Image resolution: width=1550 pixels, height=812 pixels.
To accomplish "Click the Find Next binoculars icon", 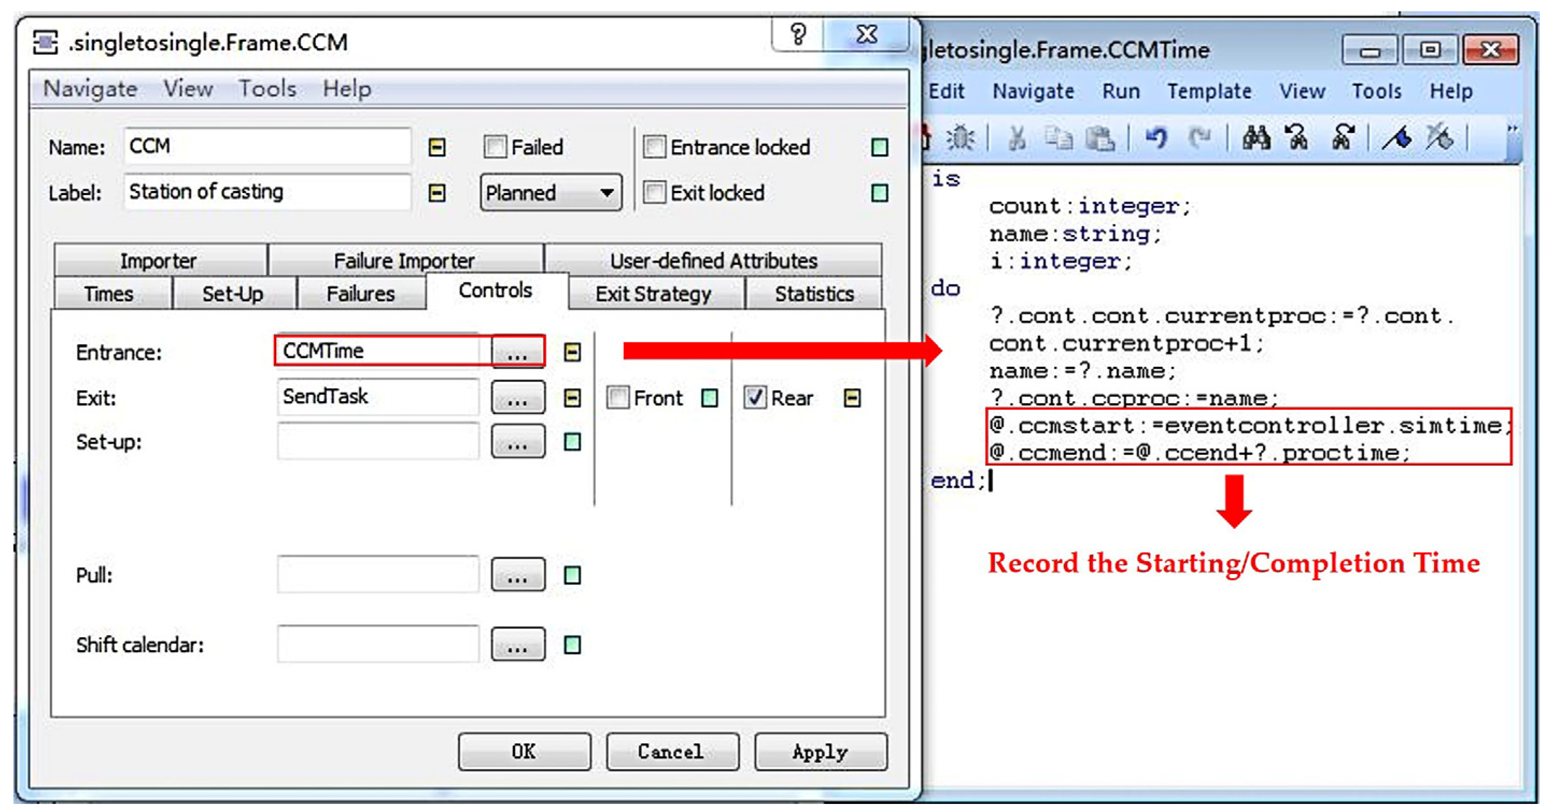I will [x=1342, y=138].
